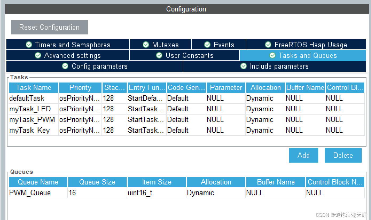Viewport: 371px width, 220px height.
Task: Open the Priority dropdown for myTask_PWM
Action: (80, 119)
